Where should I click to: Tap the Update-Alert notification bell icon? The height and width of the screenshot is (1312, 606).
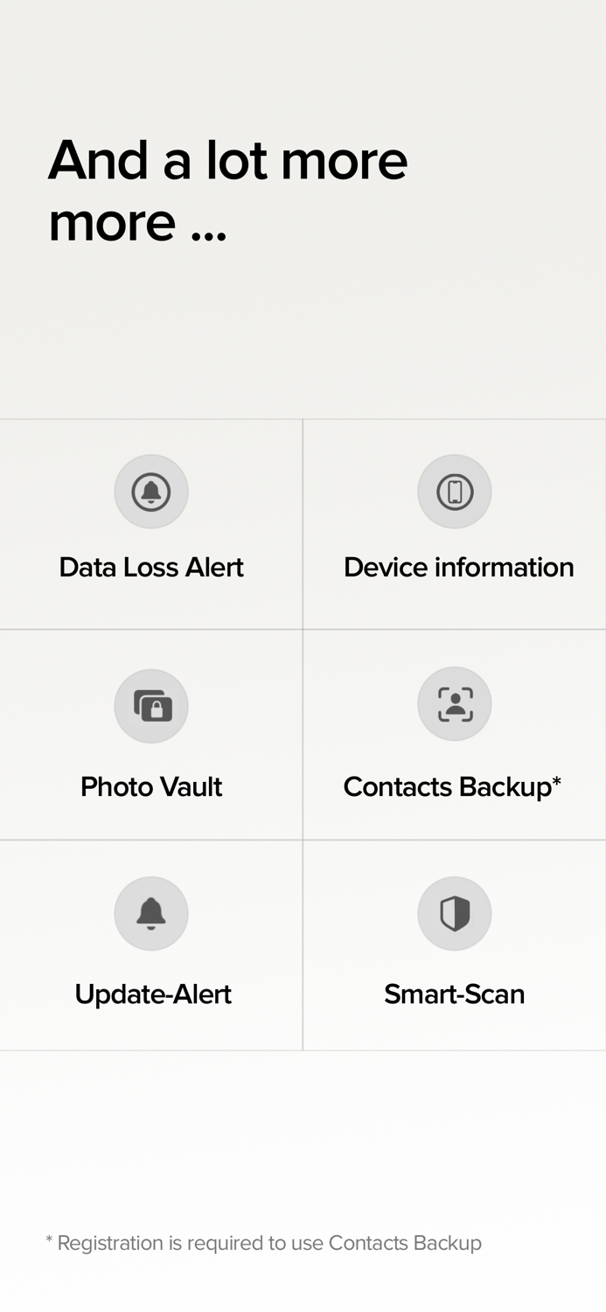150,913
